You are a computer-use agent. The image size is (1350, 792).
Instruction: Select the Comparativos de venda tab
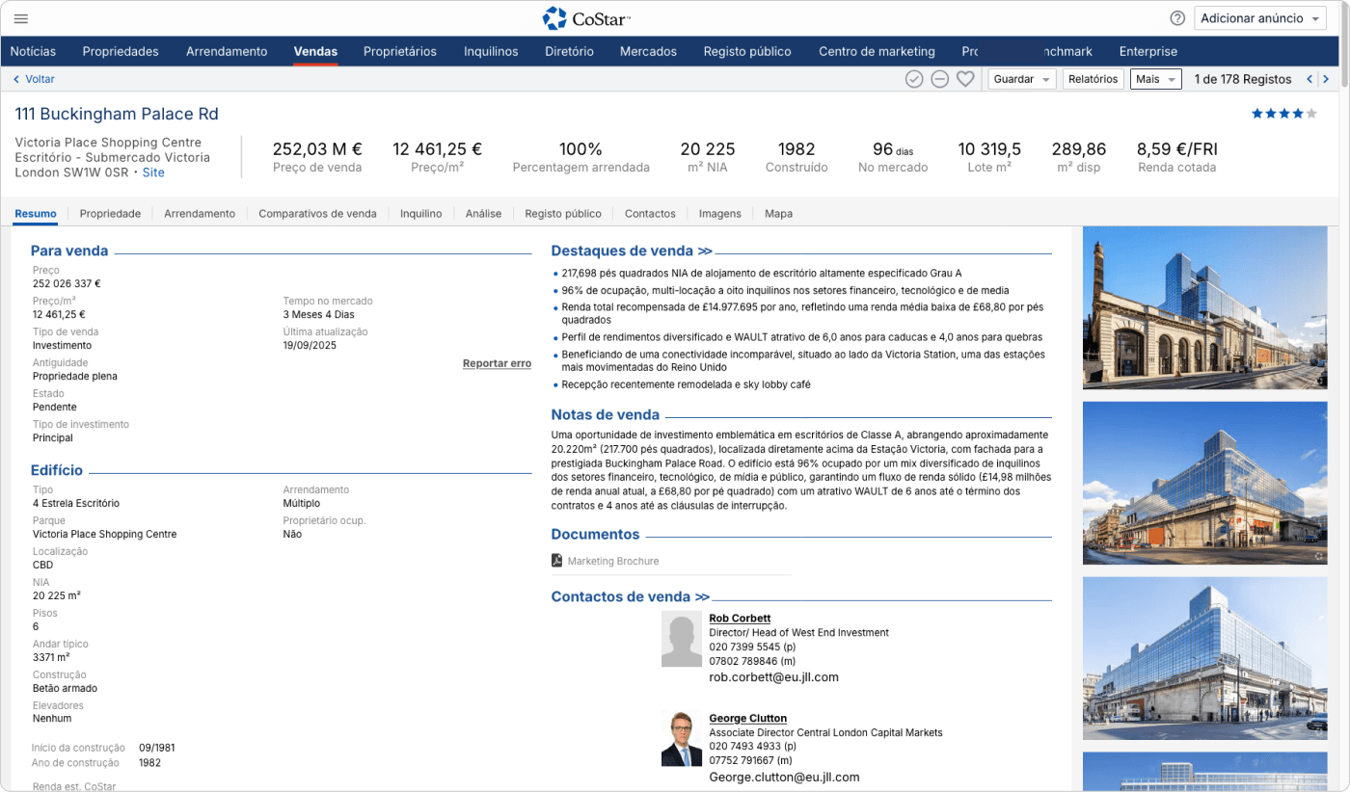point(317,213)
